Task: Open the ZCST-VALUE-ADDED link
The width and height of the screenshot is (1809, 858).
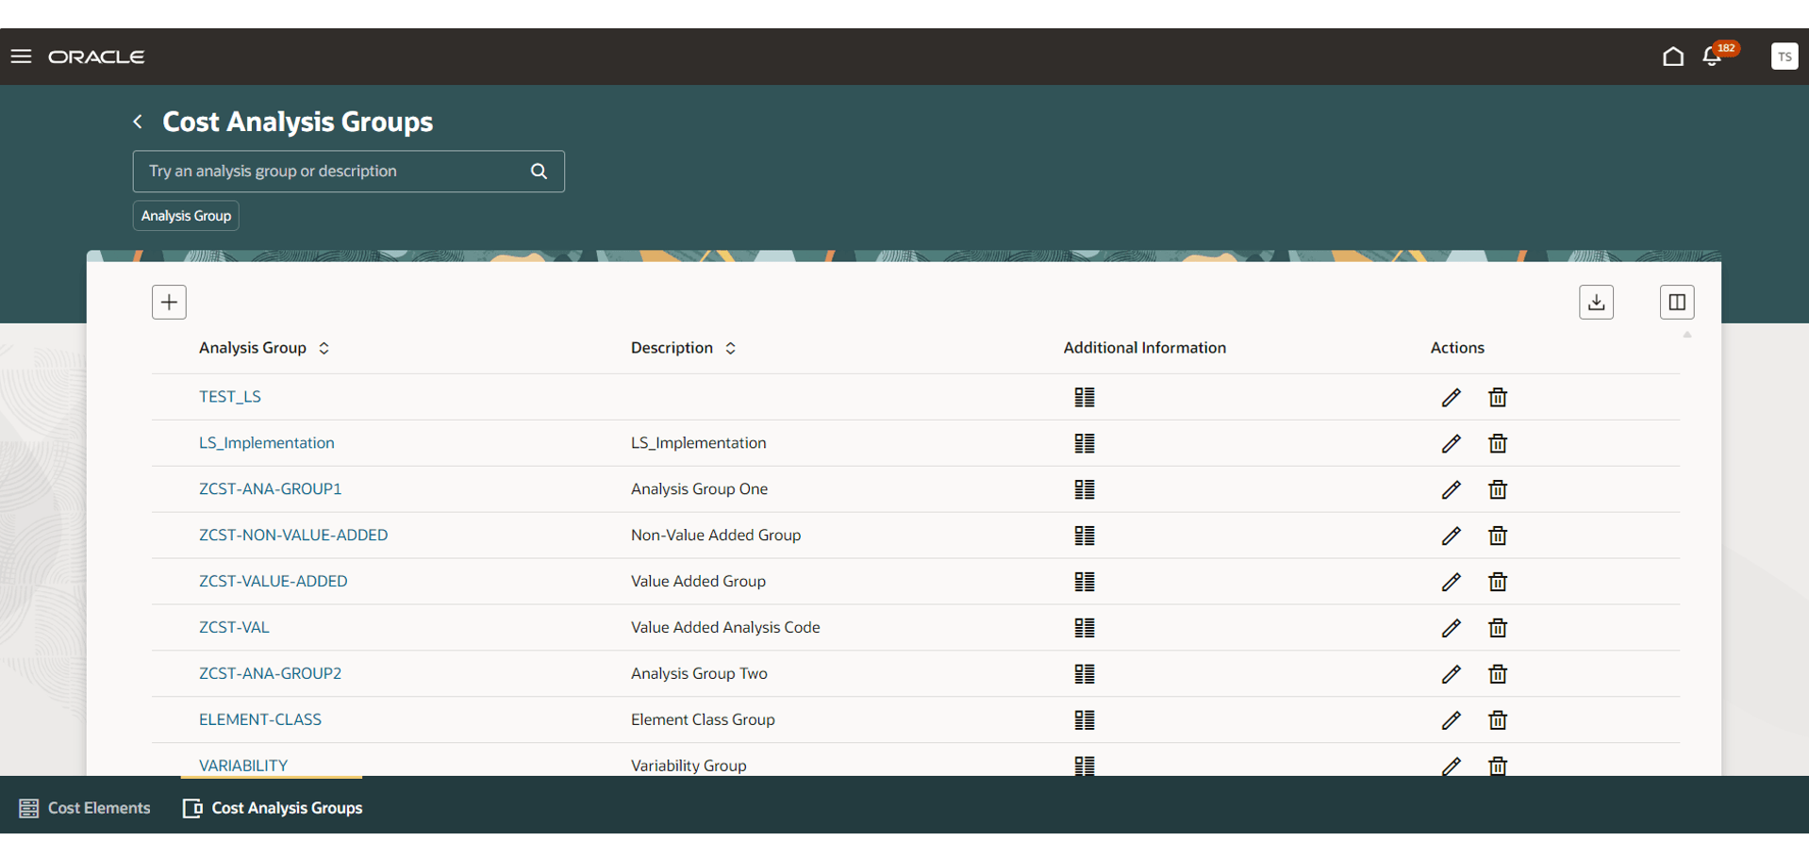Action: point(273,582)
